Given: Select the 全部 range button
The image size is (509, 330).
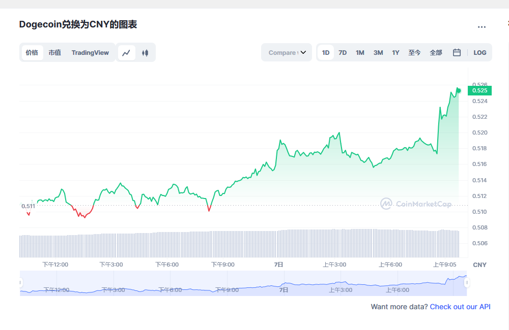Looking at the screenshot, I should [436, 53].
